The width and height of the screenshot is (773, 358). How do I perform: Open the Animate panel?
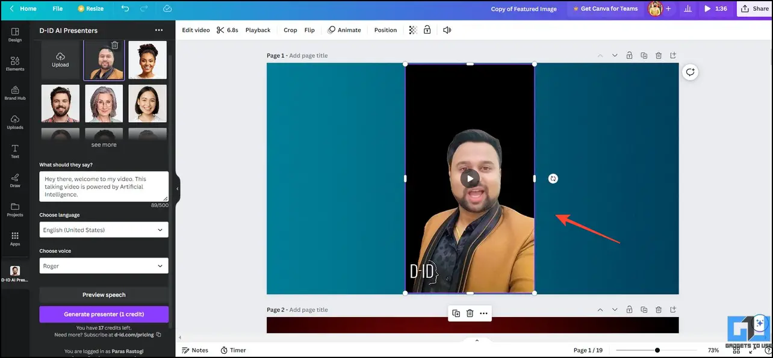pos(344,30)
